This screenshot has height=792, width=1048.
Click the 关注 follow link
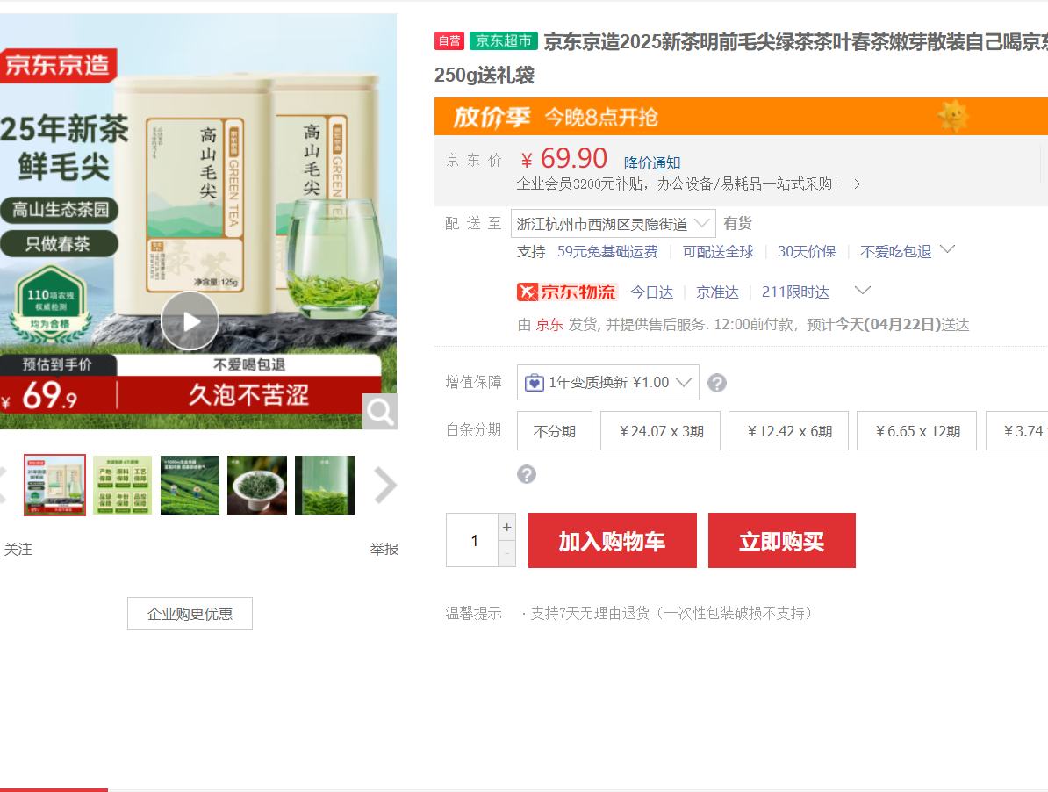point(18,550)
